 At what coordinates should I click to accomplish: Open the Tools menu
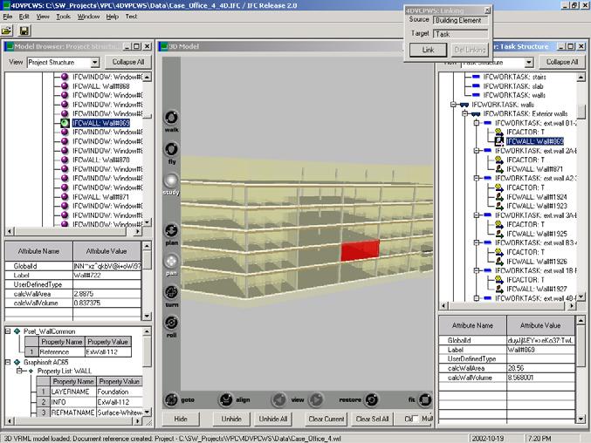(64, 17)
